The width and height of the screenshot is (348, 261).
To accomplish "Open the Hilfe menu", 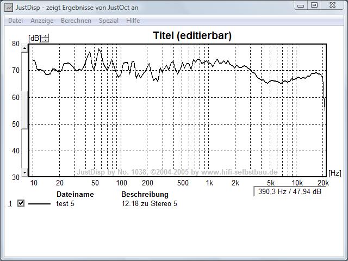I will pos(133,21).
